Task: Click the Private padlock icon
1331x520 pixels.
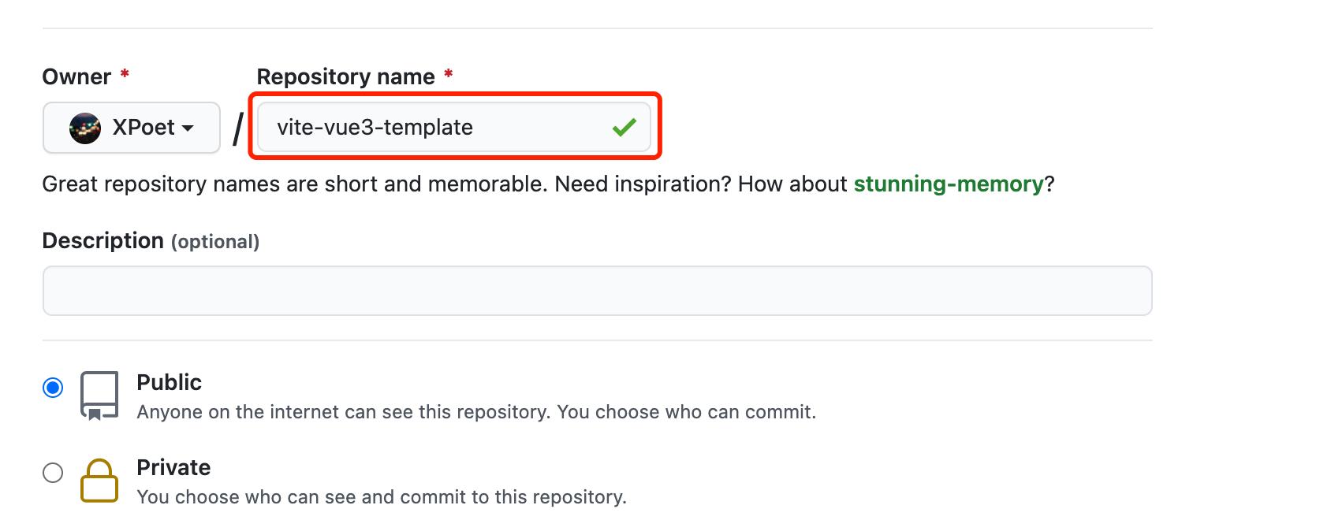Action: (99, 481)
